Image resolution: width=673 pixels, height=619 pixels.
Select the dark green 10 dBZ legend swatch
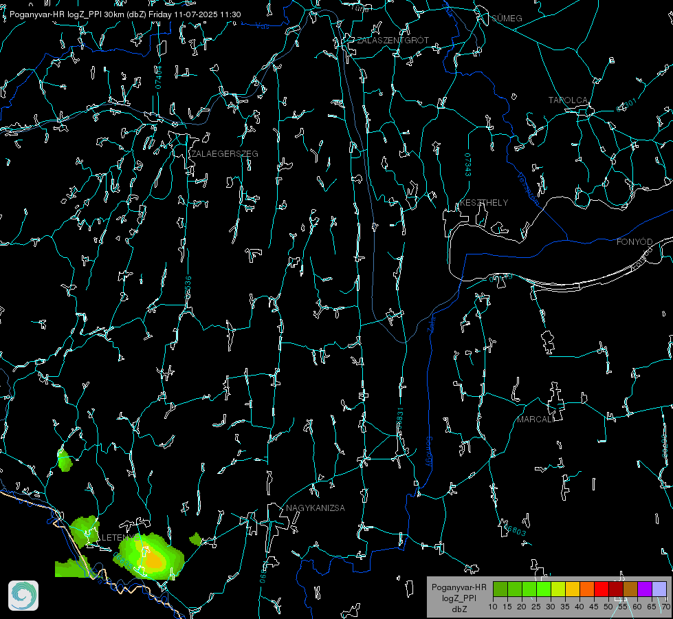[500, 589]
